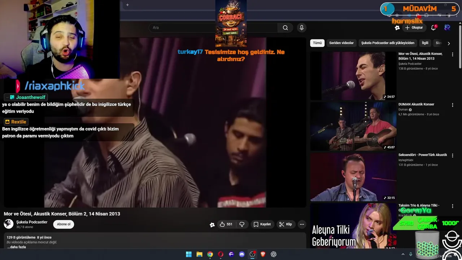Open ChatGPT app from the taskbar
Viewport: 462px width, 260px height.
point(274,254)
